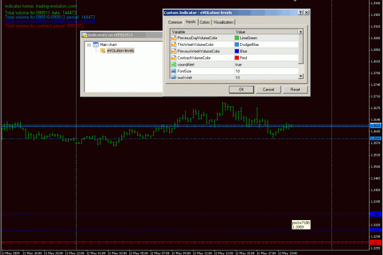383x255 pixels.
Task: Open the Visualization tab
Action: [x=223, y=22]
